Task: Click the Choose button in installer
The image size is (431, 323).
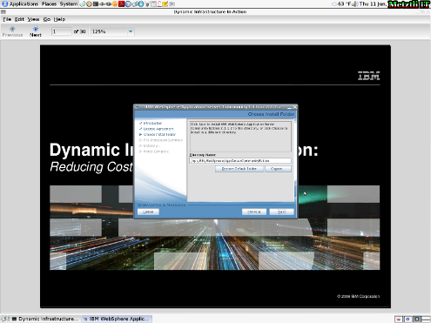Action: [278, 169]
